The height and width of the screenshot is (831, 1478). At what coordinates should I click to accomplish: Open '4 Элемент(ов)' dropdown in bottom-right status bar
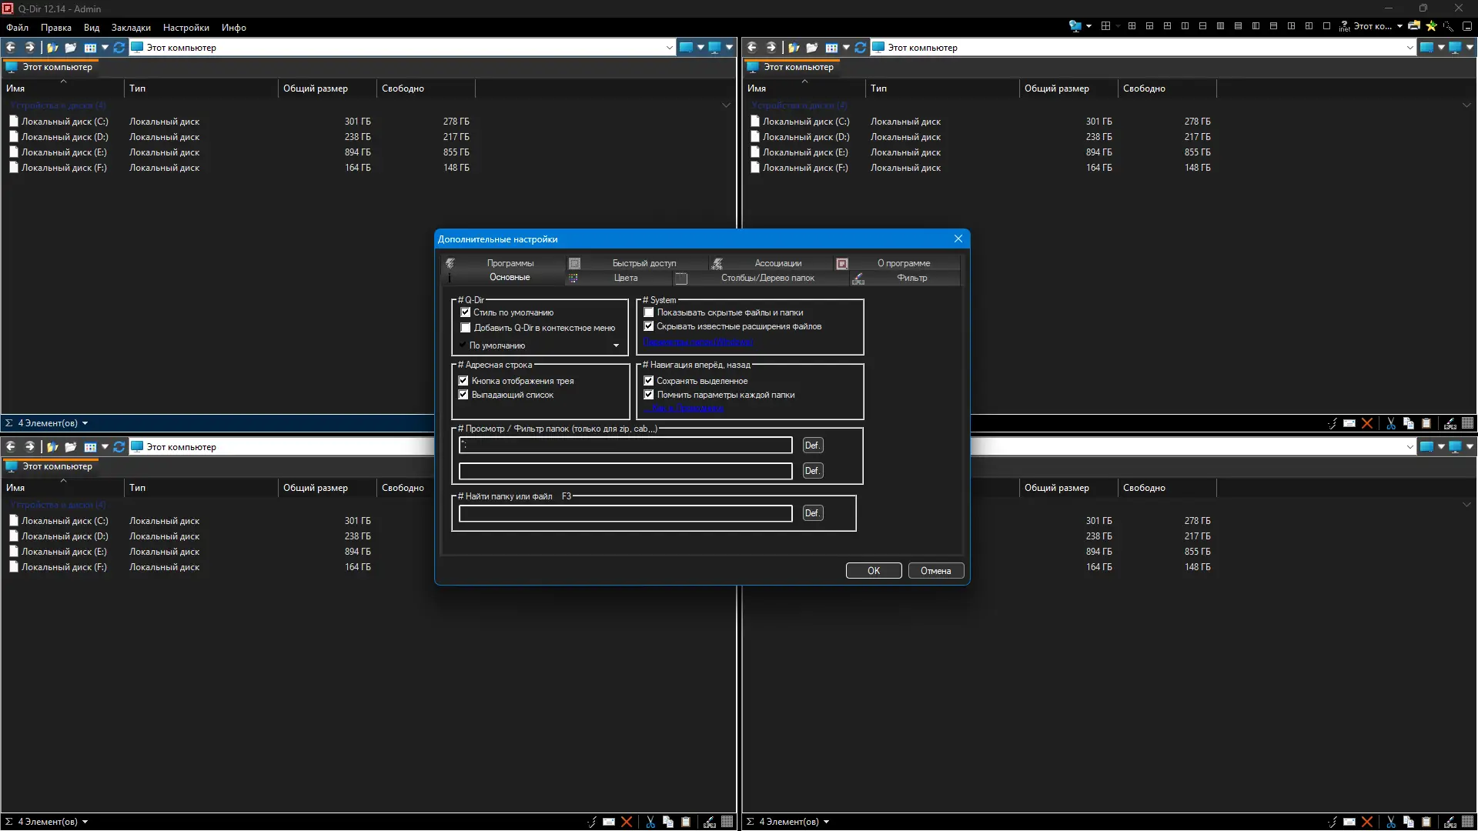tap(826, 822)
